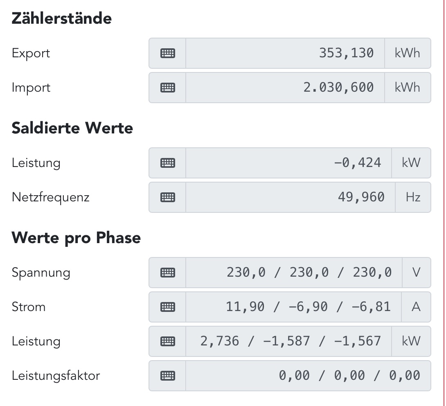Click the net power field showing −0,424

(288, 163)
